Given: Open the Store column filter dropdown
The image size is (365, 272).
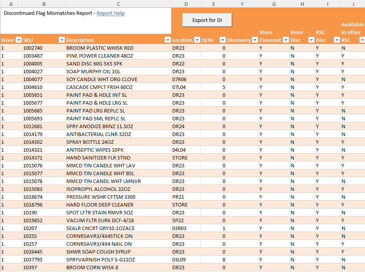Looking at the screenshot, I should coord(18,40).
